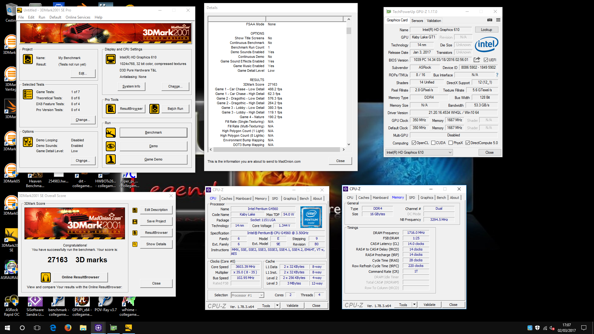Viewport: 594px width, 334px height.
Task: Toggle the PhysX checkbox in GPU-Z
Action: (x=451, y=143)
